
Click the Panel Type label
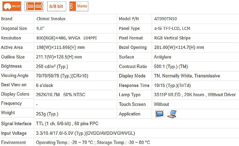pos(129,28)
